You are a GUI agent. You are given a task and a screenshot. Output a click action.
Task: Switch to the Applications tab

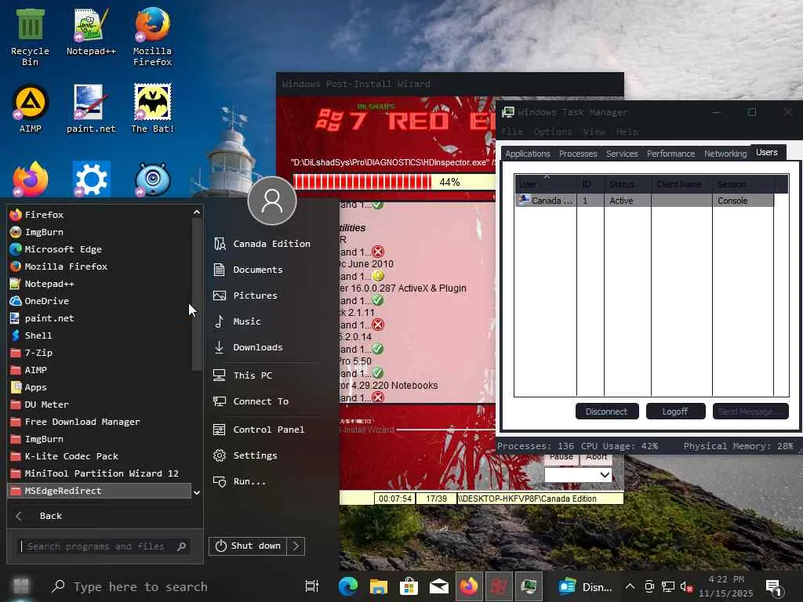click(528, 154)
